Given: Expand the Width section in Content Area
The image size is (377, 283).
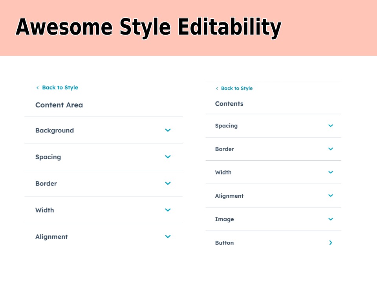Looking at the screenshot, I should click(168, 210).
